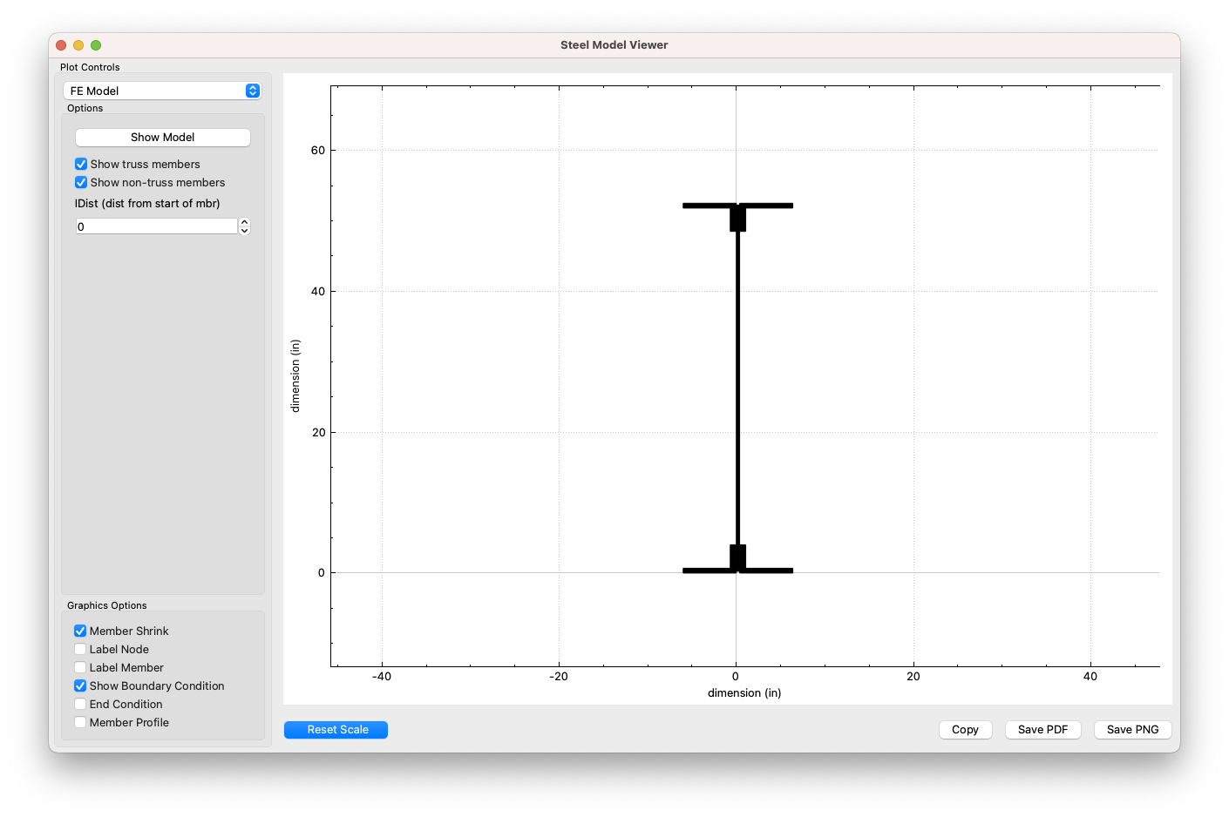
Task: Disable the Member Shrink option
Action: point(80,631)
